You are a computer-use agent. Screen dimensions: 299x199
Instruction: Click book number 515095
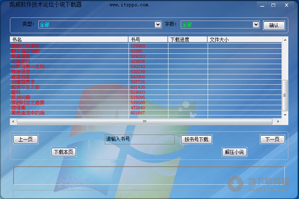(138, 97)
